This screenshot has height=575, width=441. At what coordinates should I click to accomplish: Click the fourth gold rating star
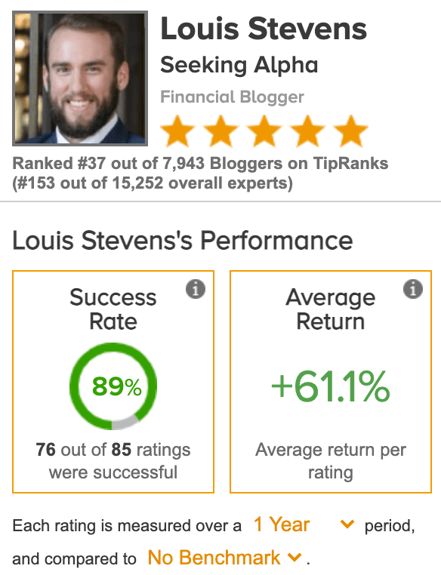coord(307,131)
